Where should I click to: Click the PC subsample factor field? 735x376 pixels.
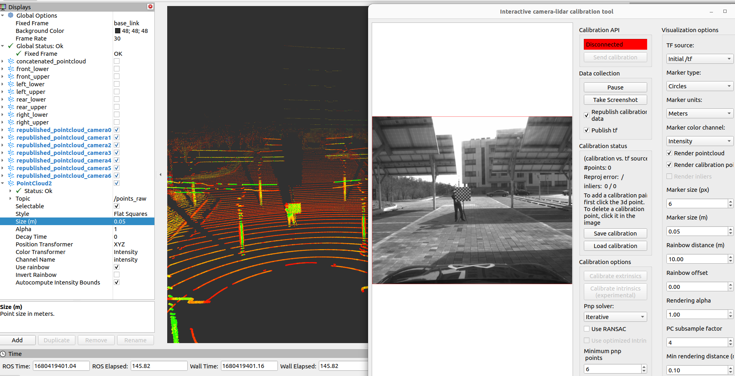(697, 342)
